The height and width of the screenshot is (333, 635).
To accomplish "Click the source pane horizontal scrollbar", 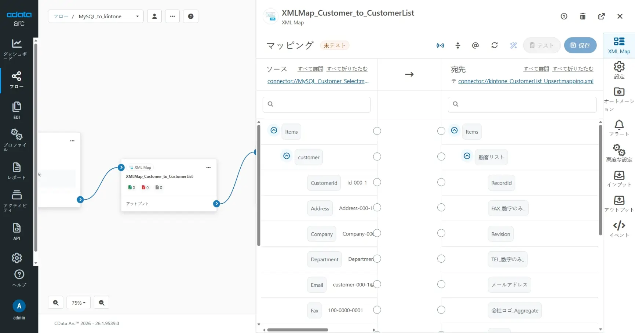I will coord(298,330).
